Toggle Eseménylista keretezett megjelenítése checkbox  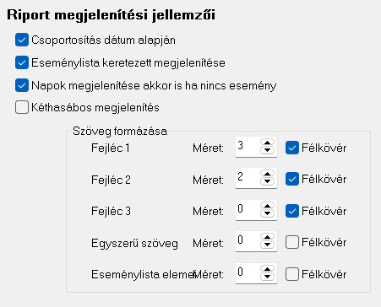22,62
